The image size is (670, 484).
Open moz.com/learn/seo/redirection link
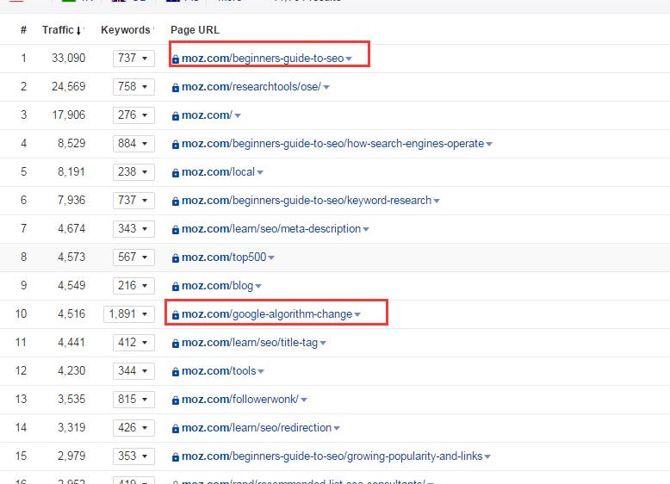[257, 428]
